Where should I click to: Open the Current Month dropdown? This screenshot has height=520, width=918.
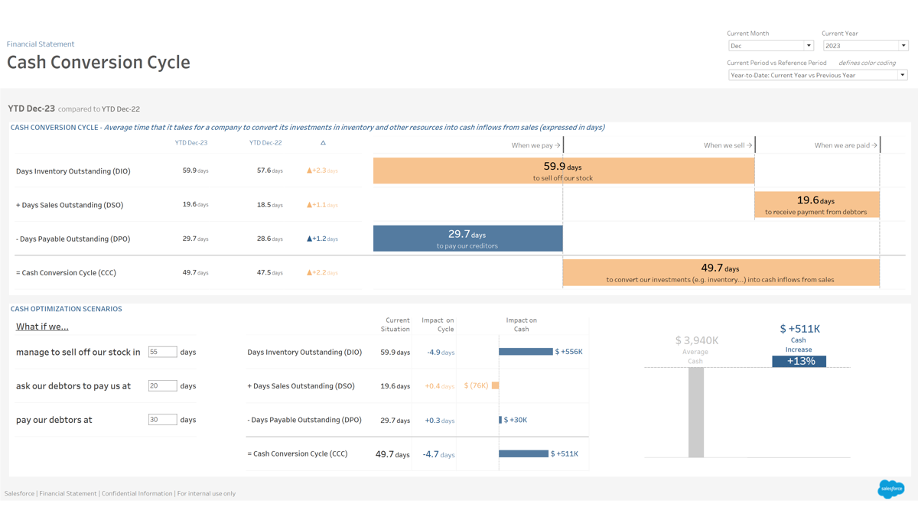click(x=770, y=46)
